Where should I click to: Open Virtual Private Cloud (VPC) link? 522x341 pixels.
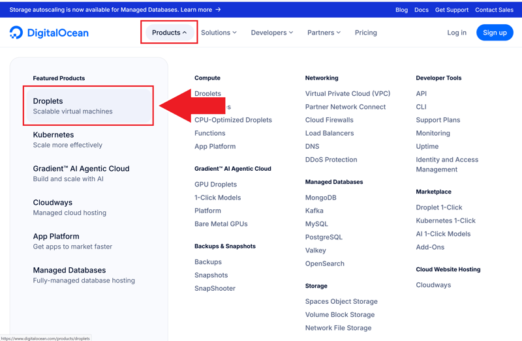click(x=347, y=94)
